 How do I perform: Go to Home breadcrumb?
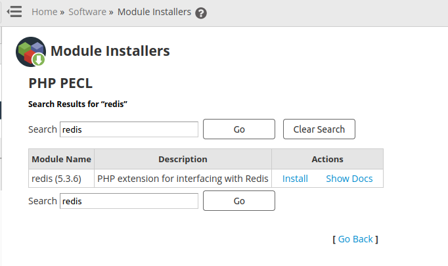point(44,12)
